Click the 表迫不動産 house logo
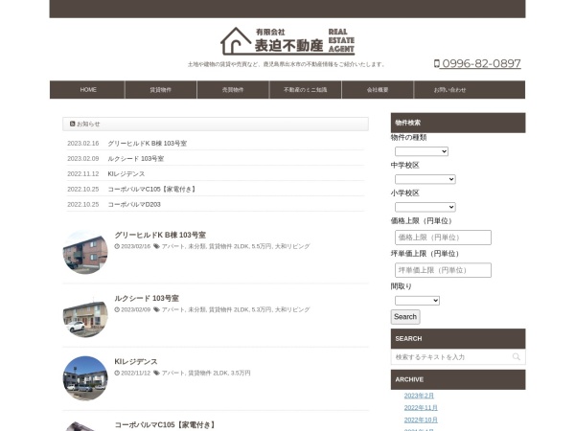Image resolution: width=575 pixels, height=431 pixels. pyautogui.click(x=287, y=41)
